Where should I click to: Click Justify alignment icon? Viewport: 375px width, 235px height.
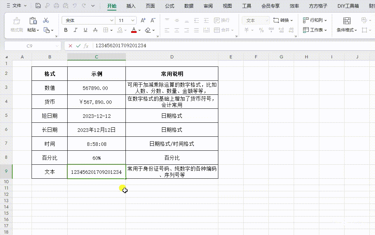point(196,30)
